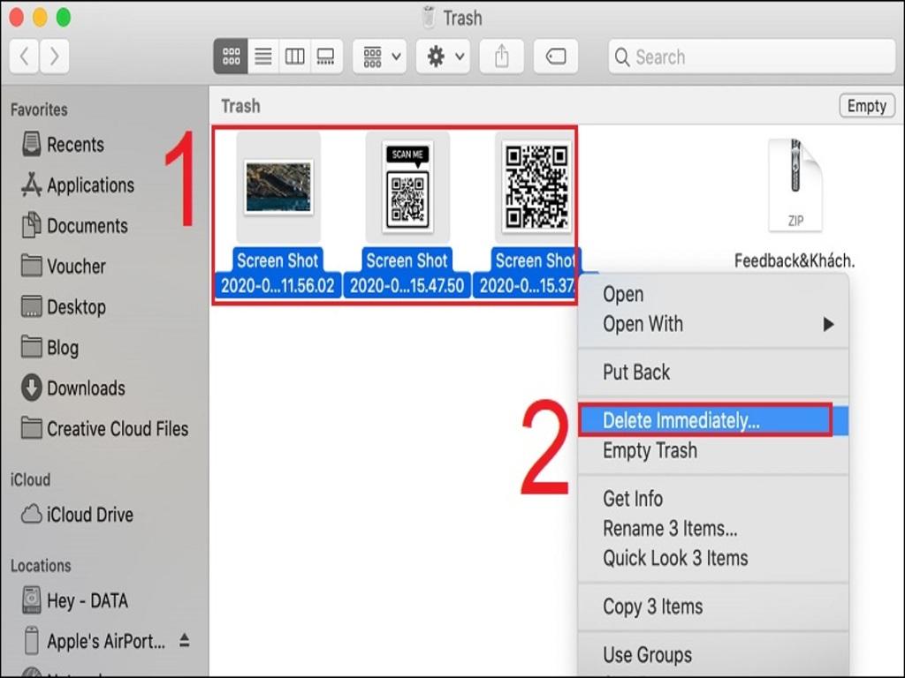905x678 pixels.
Task: Switch to column view in toolbar
Action: point(294,57)
